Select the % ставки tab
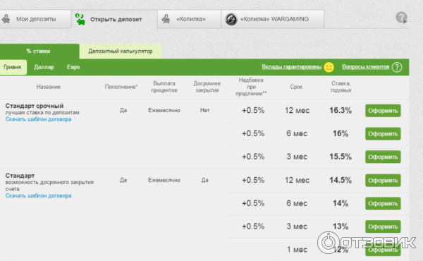This screenshot has width=423, height=261. pos(38,51)
